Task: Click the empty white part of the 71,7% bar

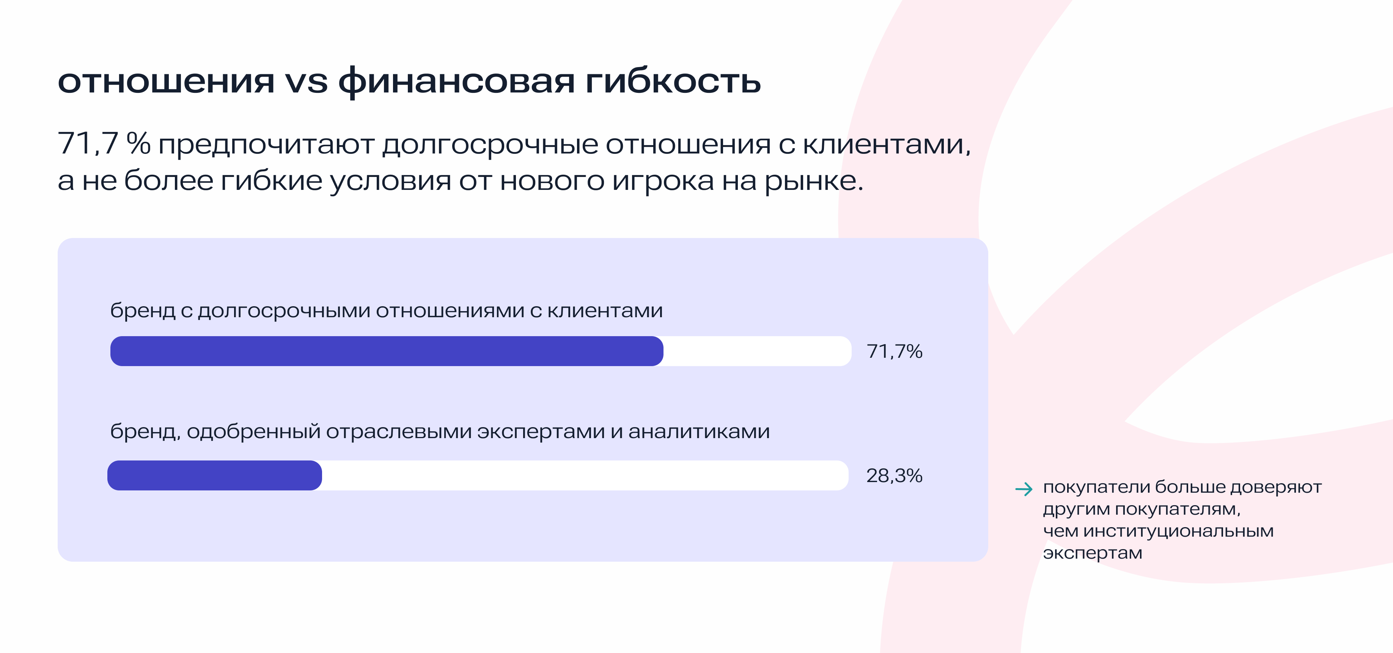Action: (x=757, y=351)
